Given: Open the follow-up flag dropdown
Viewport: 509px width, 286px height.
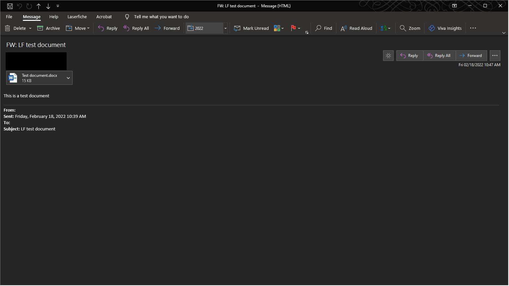Looking at the screenshot, I should tap(299, 28).
